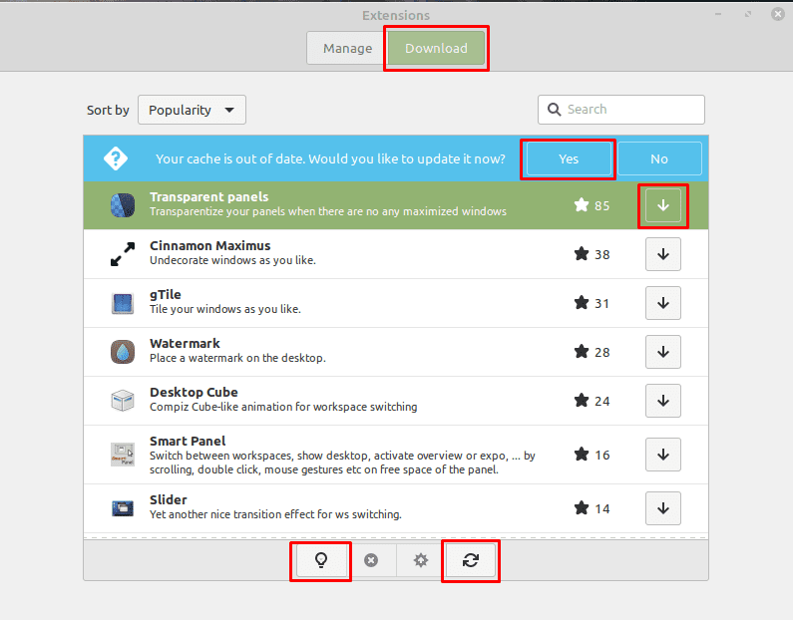Click the gear settings button in bottom toolbar
This screenshot has height=620, width=793.
[421, 560]
